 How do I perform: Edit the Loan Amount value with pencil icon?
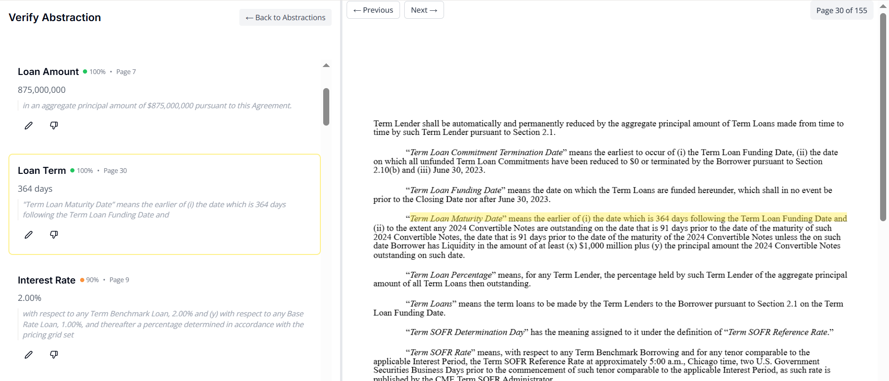click(29, 126)
